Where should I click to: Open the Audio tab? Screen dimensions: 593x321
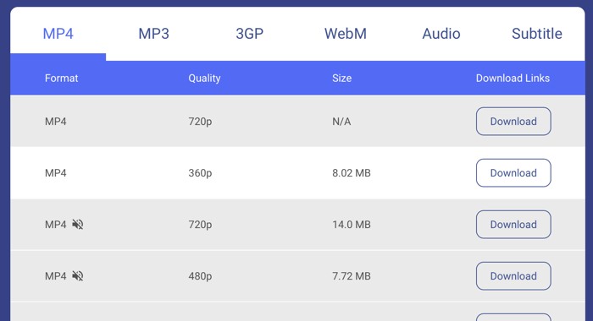(x=441, y=34)
